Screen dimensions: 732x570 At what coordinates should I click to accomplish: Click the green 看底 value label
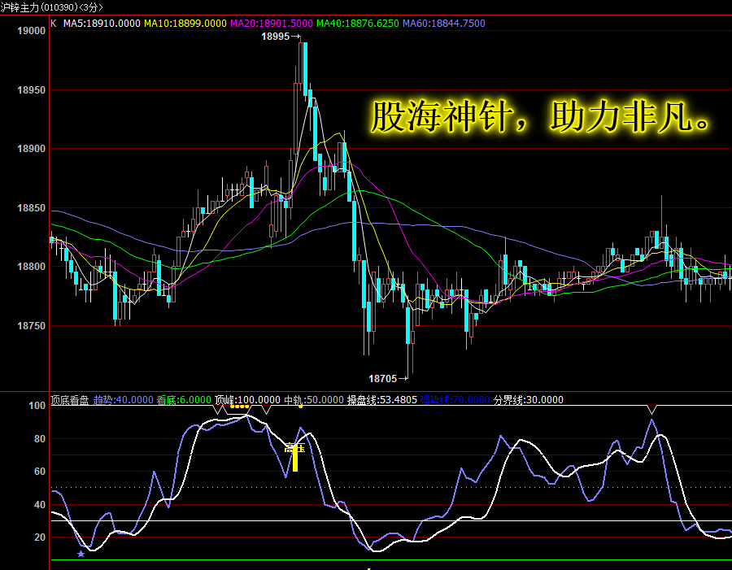184,400
